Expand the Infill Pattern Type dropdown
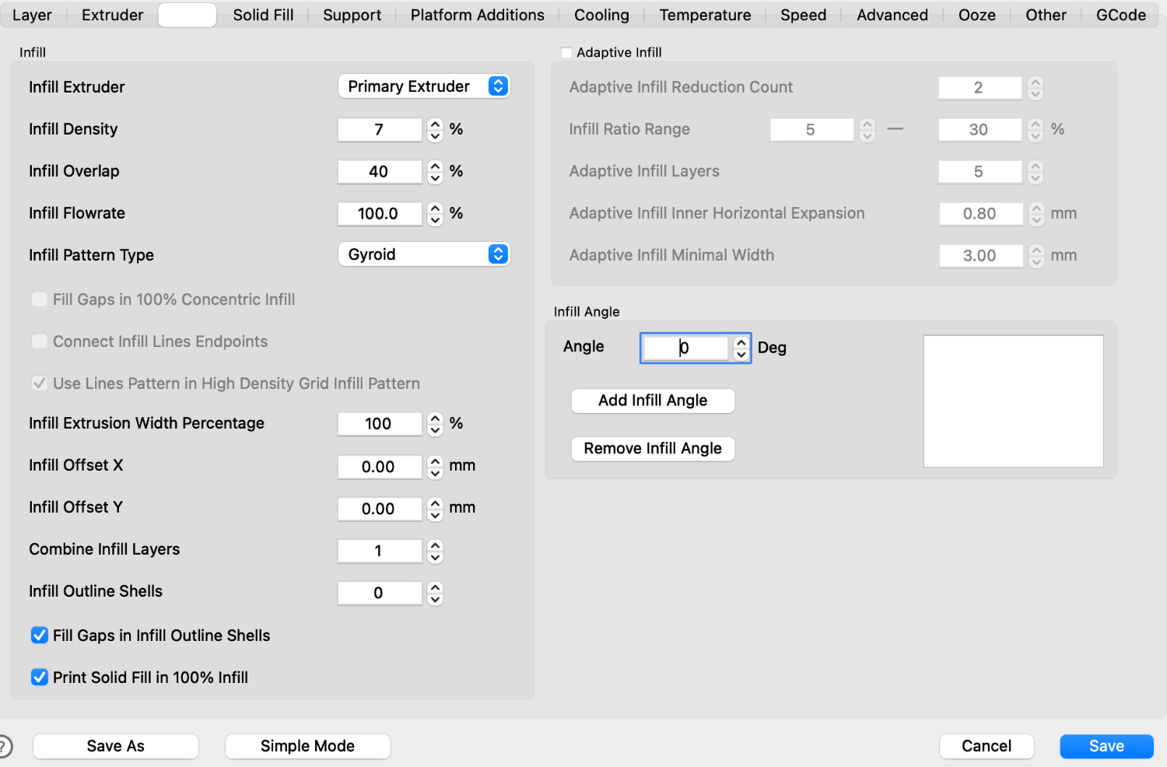Screen dimensions: 1167x767 pyautogui.click(x=423, y=254)
